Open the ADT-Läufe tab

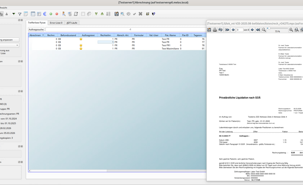72,23
